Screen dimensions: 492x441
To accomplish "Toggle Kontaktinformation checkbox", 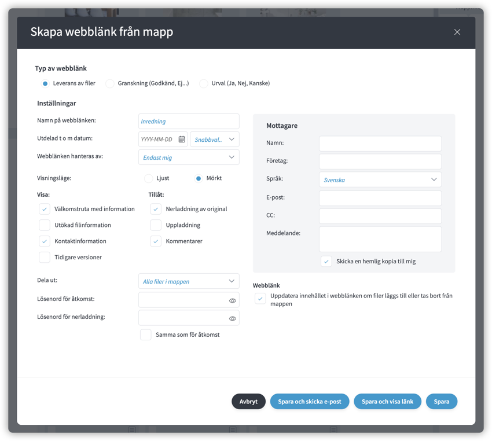I will 45,241.
